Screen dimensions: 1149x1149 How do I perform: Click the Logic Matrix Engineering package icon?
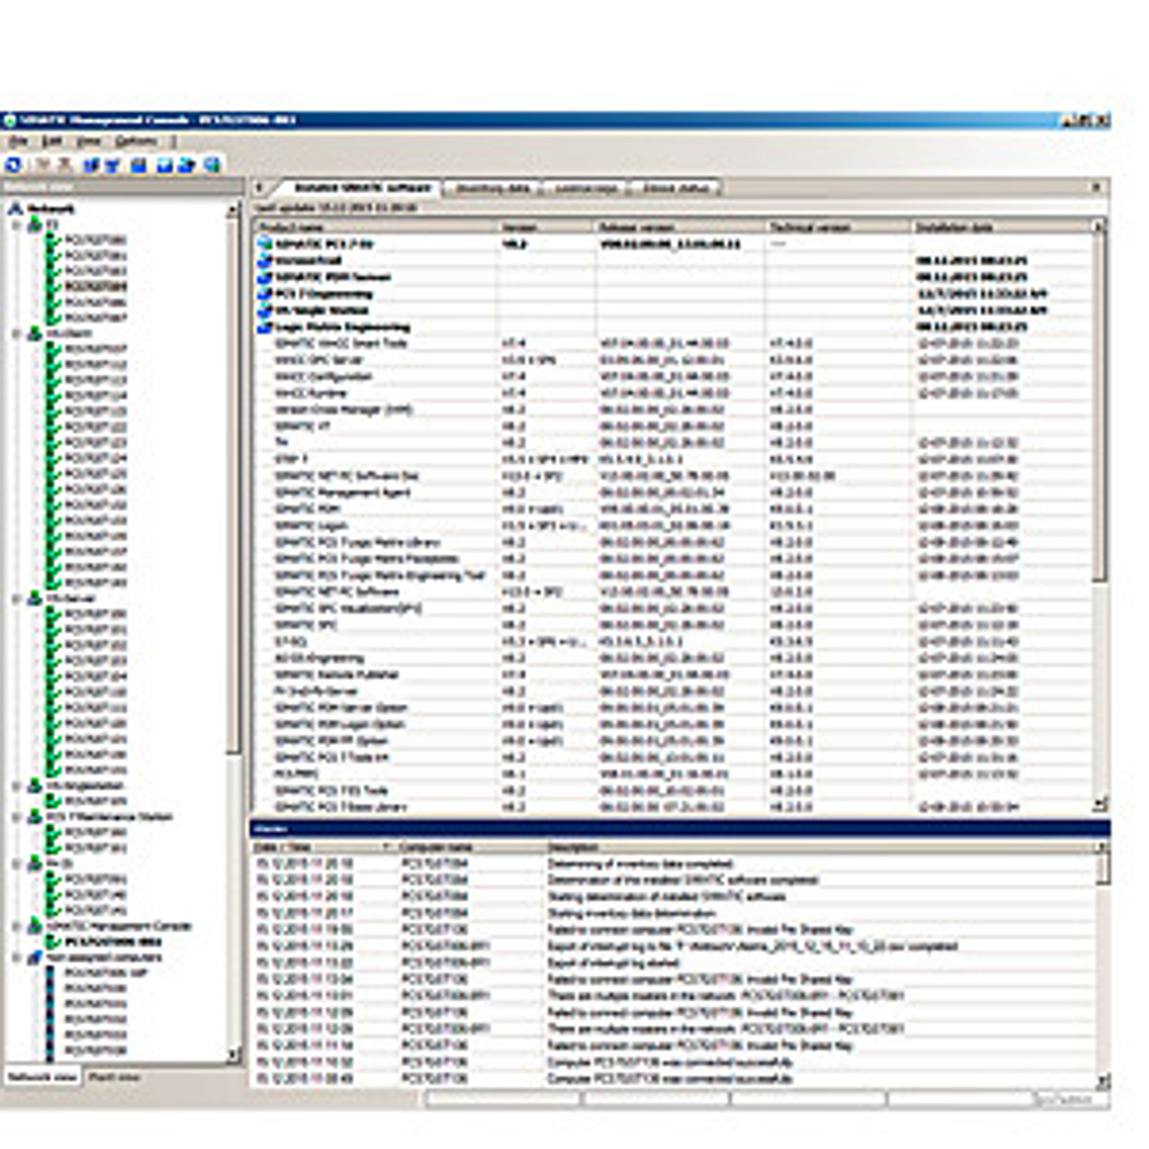pyautogui.click(x=264, y=328)
